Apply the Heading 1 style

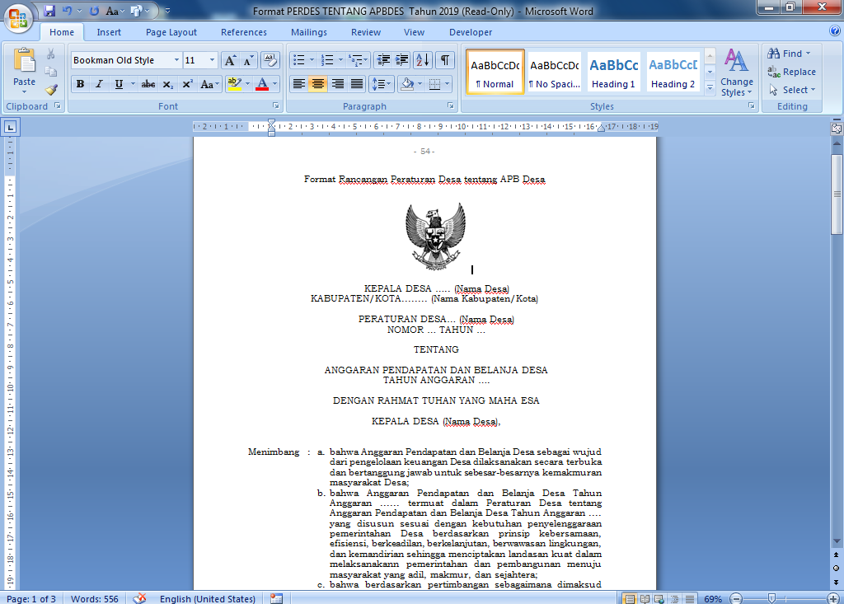[x=612, y=72]
